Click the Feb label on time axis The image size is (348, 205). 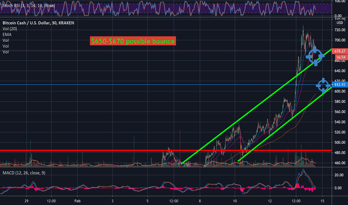coord(77,201)
